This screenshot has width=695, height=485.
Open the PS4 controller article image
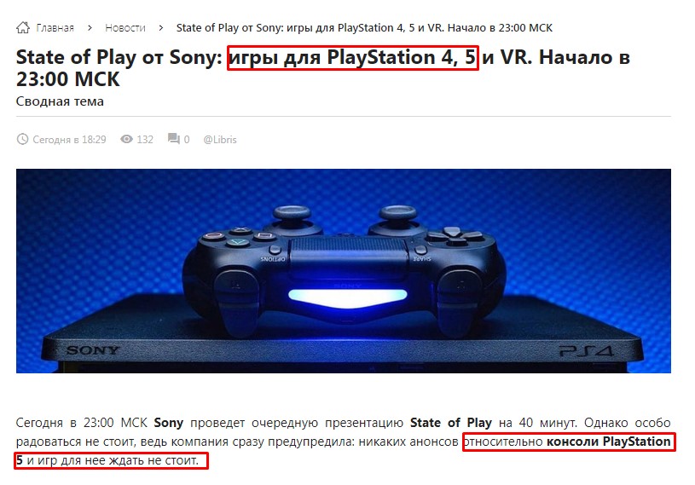click(344, 271)
